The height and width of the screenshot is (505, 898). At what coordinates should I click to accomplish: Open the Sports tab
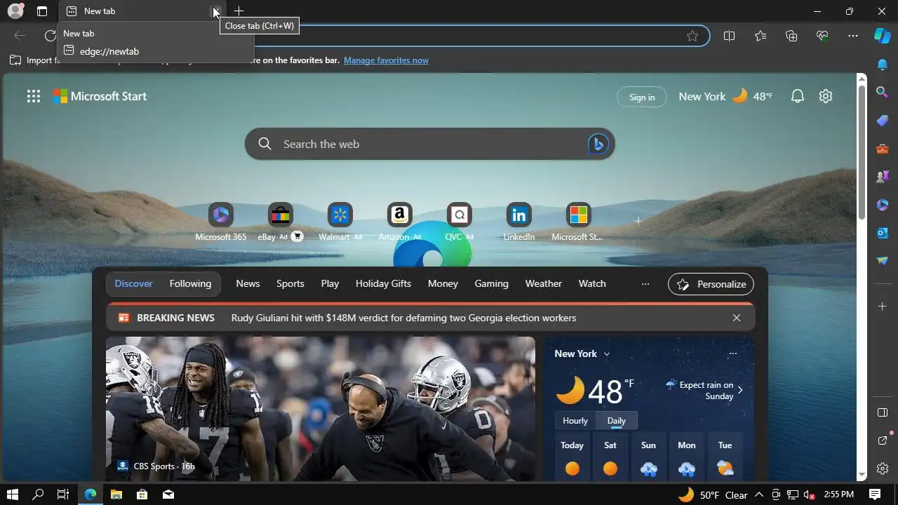(x=290, y=283)
